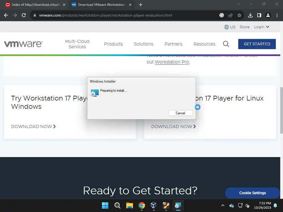Click the 'Ready to Get Started?' heading
Viewport: 283px width, 212px height.
coord(140,191)
